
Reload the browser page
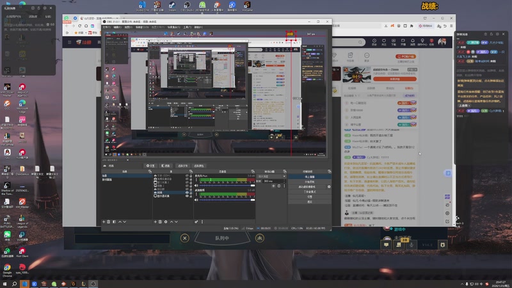(79, 26)
